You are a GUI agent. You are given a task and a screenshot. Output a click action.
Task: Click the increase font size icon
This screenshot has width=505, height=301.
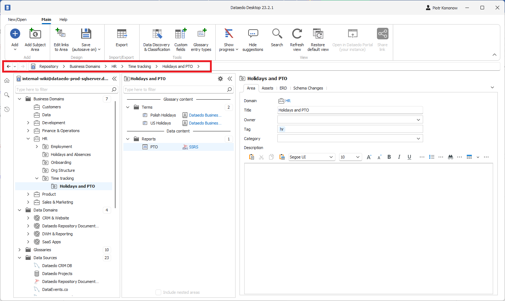pos(369,157)
